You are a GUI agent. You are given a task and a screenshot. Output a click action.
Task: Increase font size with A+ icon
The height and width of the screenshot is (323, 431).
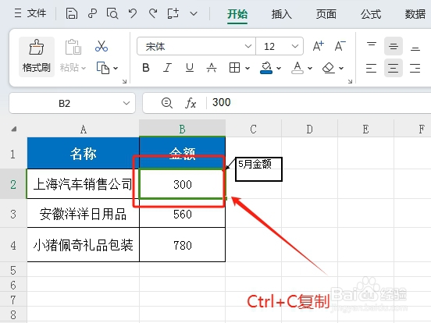click(319, 46)
